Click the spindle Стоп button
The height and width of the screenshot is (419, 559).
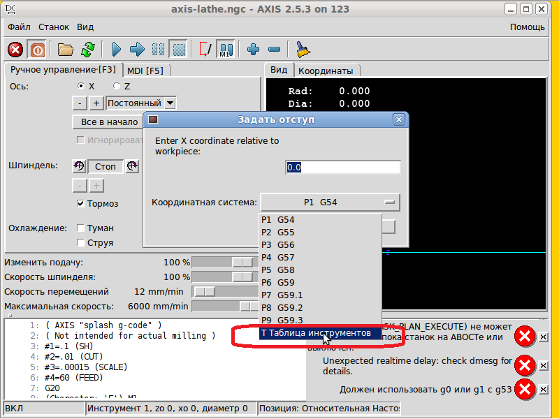tap(106, 166)
